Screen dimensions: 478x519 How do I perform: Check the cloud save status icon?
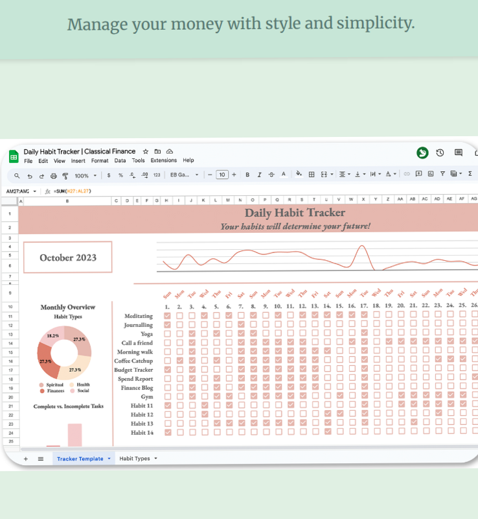click(170, 152)
